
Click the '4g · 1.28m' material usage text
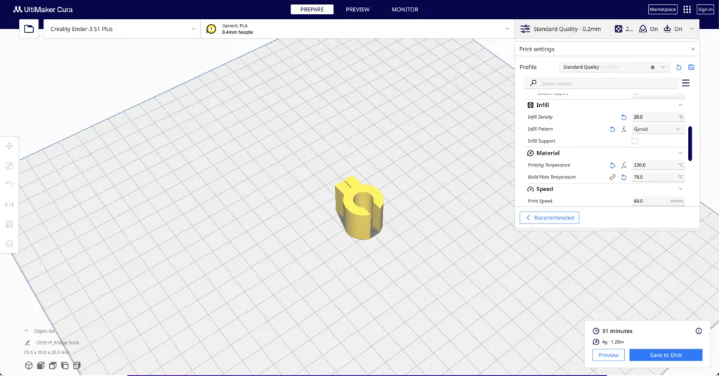pyautogui.click(x=613, y=342)
